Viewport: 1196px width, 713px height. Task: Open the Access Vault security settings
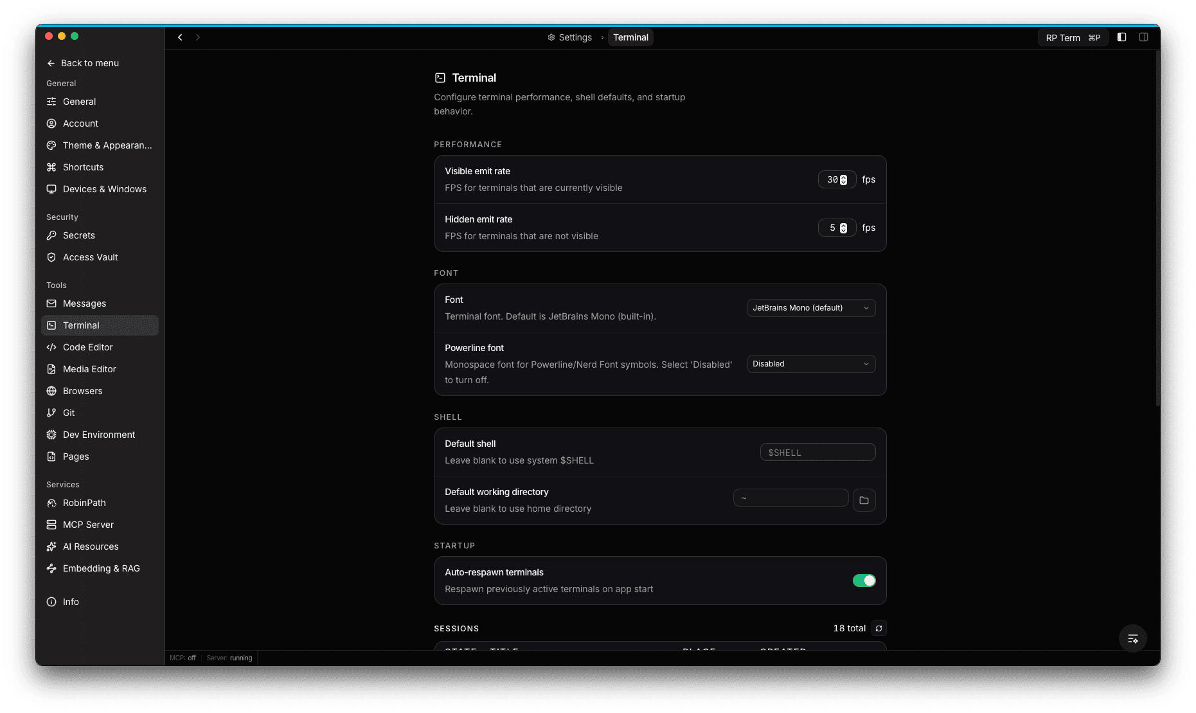pos(90,257)
